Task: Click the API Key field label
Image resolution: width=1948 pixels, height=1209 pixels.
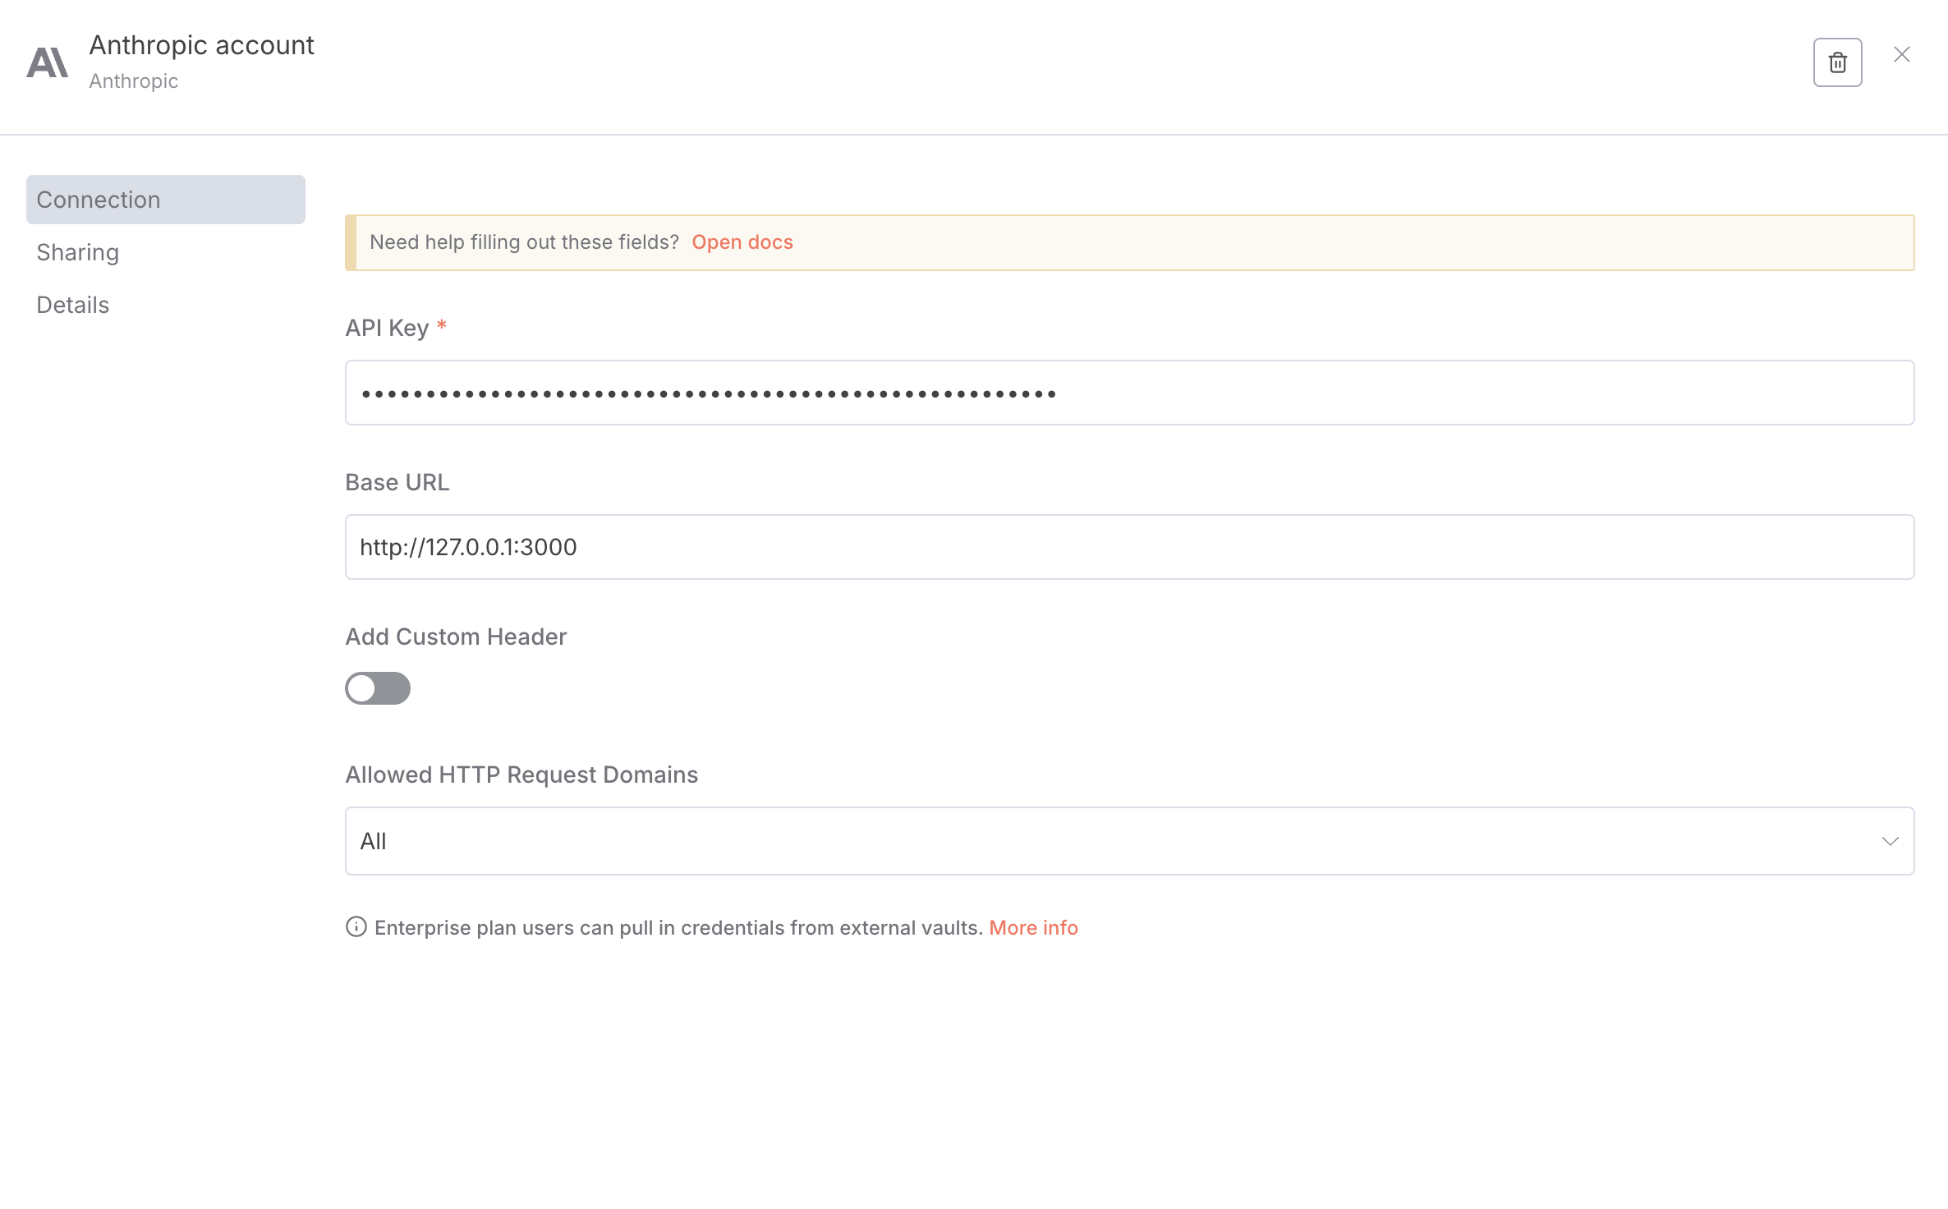Action: pyautogui.click(x=387, y=328)
